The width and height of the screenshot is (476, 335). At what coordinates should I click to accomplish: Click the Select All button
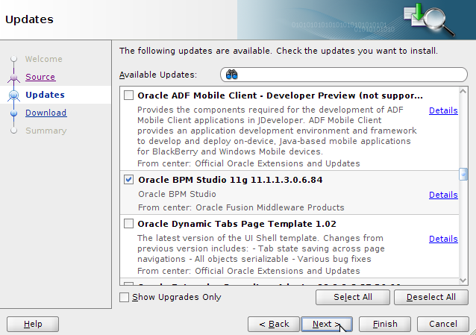(x=353, y=297)
